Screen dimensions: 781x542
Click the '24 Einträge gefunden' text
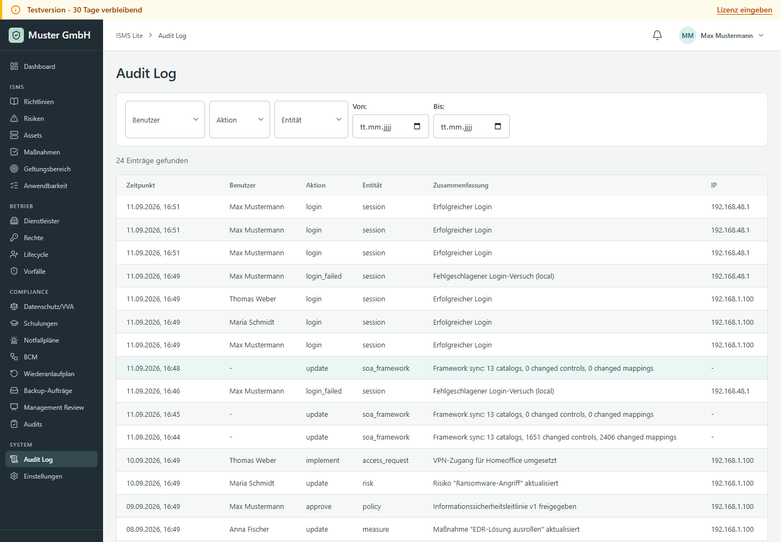click(x=152, y=160)
